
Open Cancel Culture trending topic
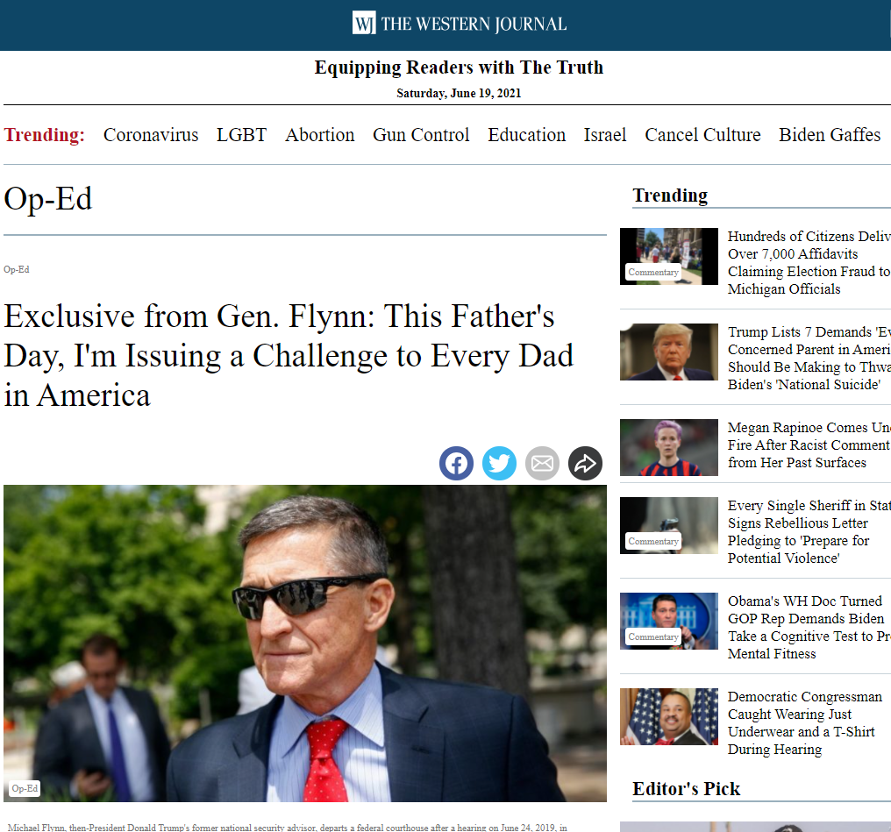pyautogui.click(x=702, y=135)
